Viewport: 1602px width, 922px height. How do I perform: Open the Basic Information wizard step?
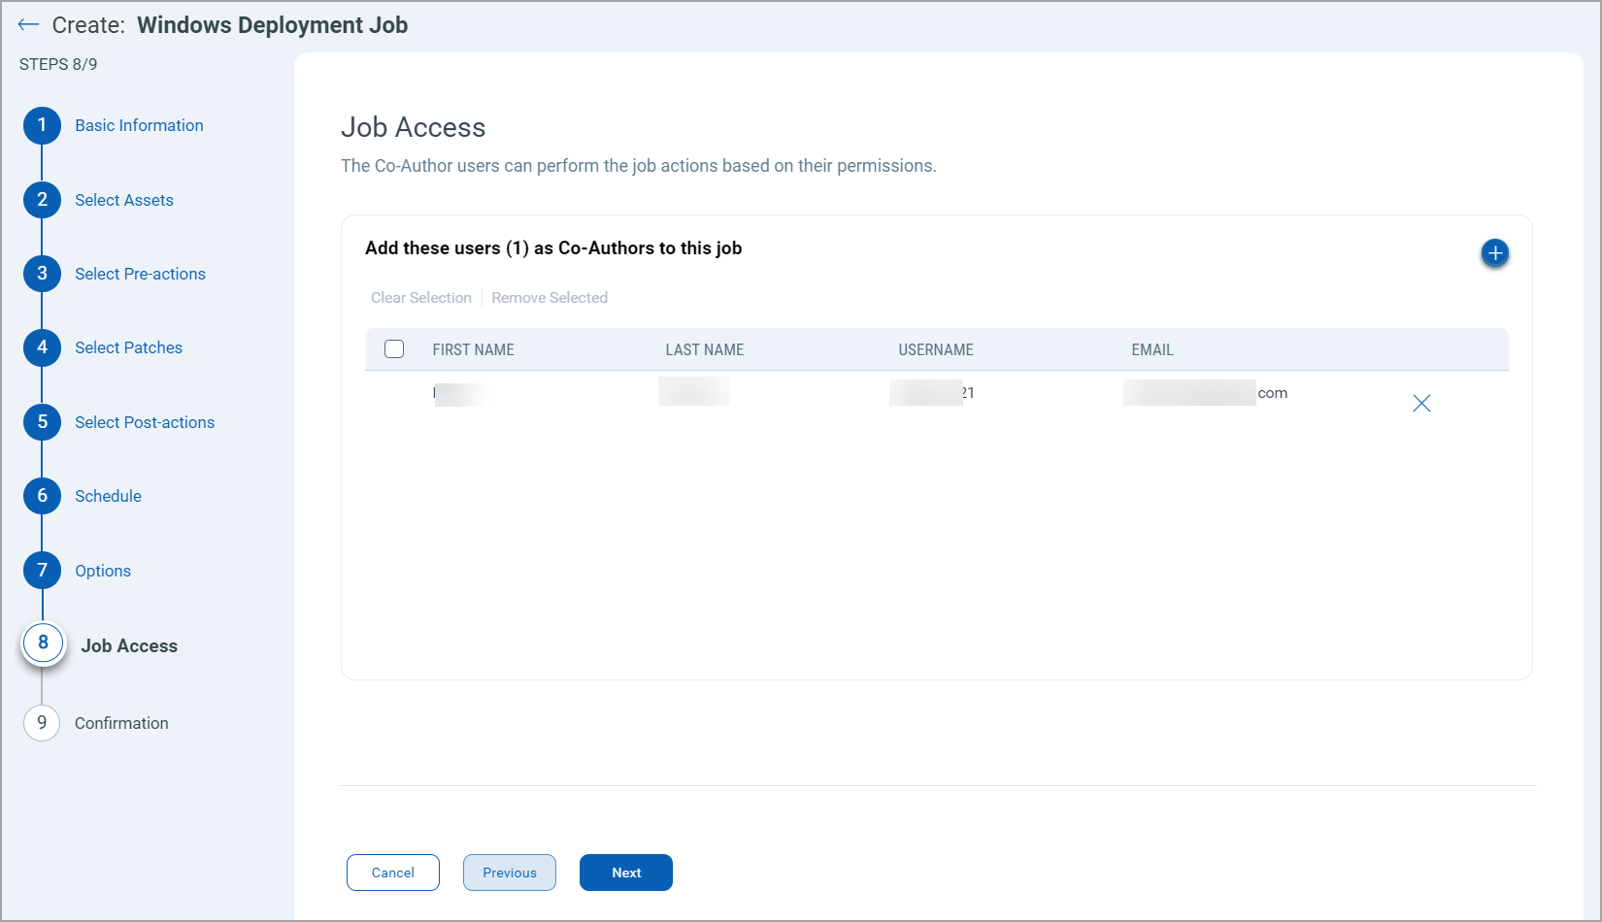click(x=139, y=125)
